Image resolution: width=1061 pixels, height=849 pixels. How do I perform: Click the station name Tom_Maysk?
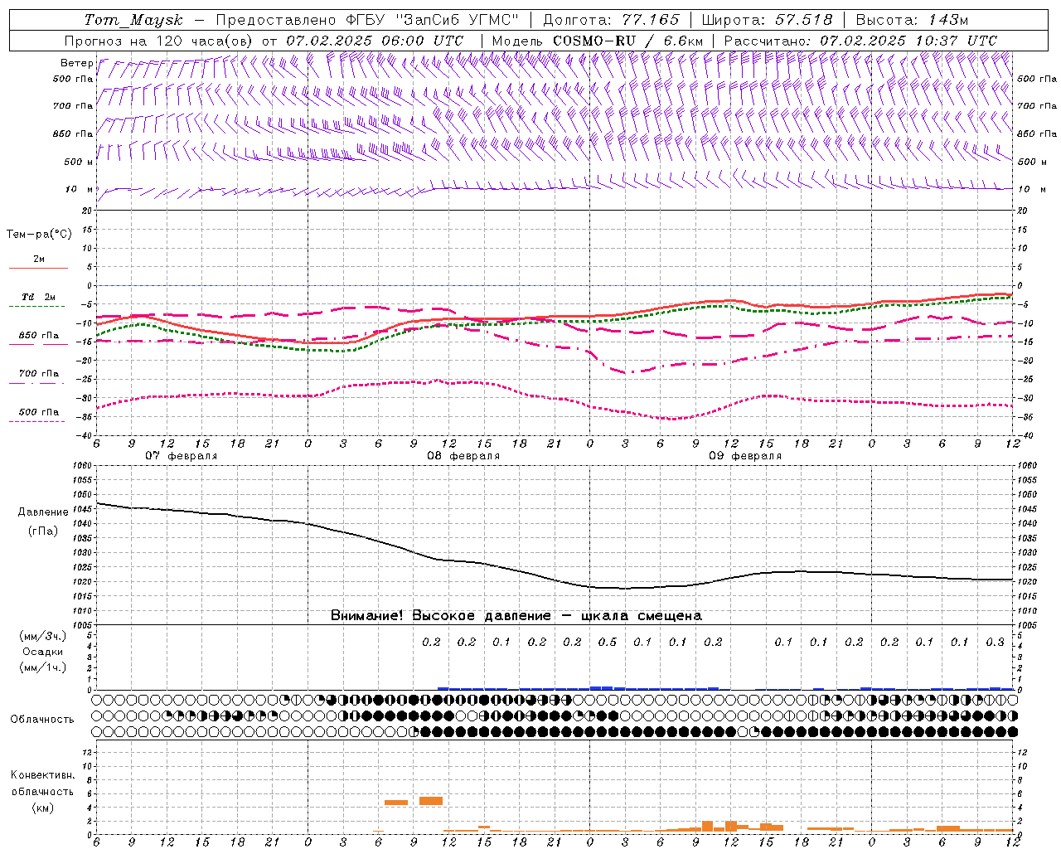coord(133,20)
